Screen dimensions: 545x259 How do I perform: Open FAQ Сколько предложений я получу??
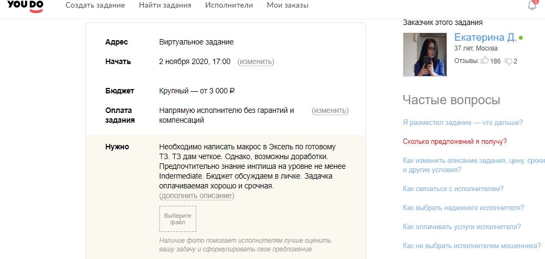coord(455,142)
